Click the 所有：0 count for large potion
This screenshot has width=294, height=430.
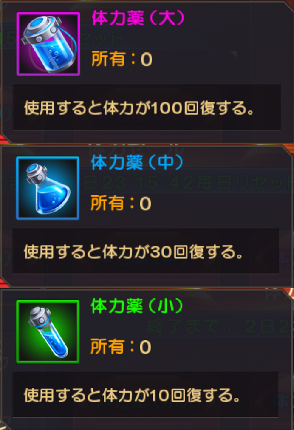point(122,59)
